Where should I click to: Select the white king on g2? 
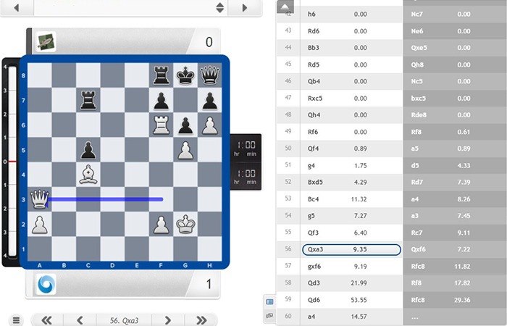pos(185,224)
